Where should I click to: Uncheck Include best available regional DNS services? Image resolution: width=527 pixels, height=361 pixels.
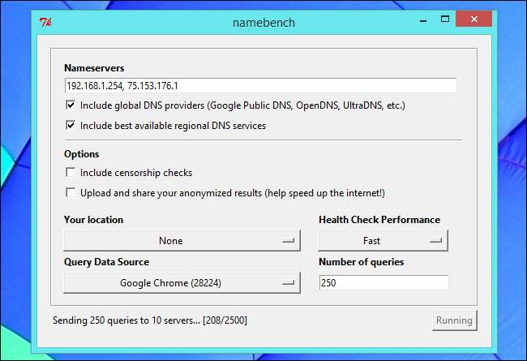click(x=71, y=125)
